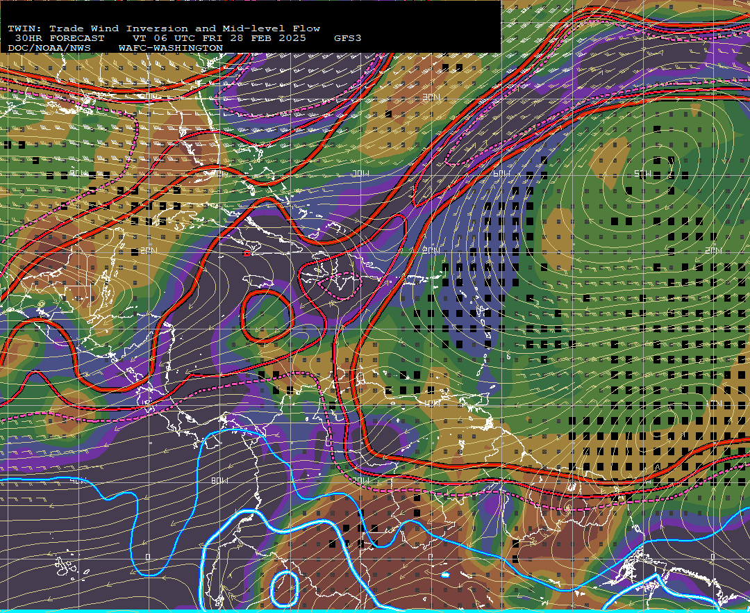Click the '70W' label over Colombia near the pink dashed line
Viewport: 750px width, 613px height.
coord(361,480)
